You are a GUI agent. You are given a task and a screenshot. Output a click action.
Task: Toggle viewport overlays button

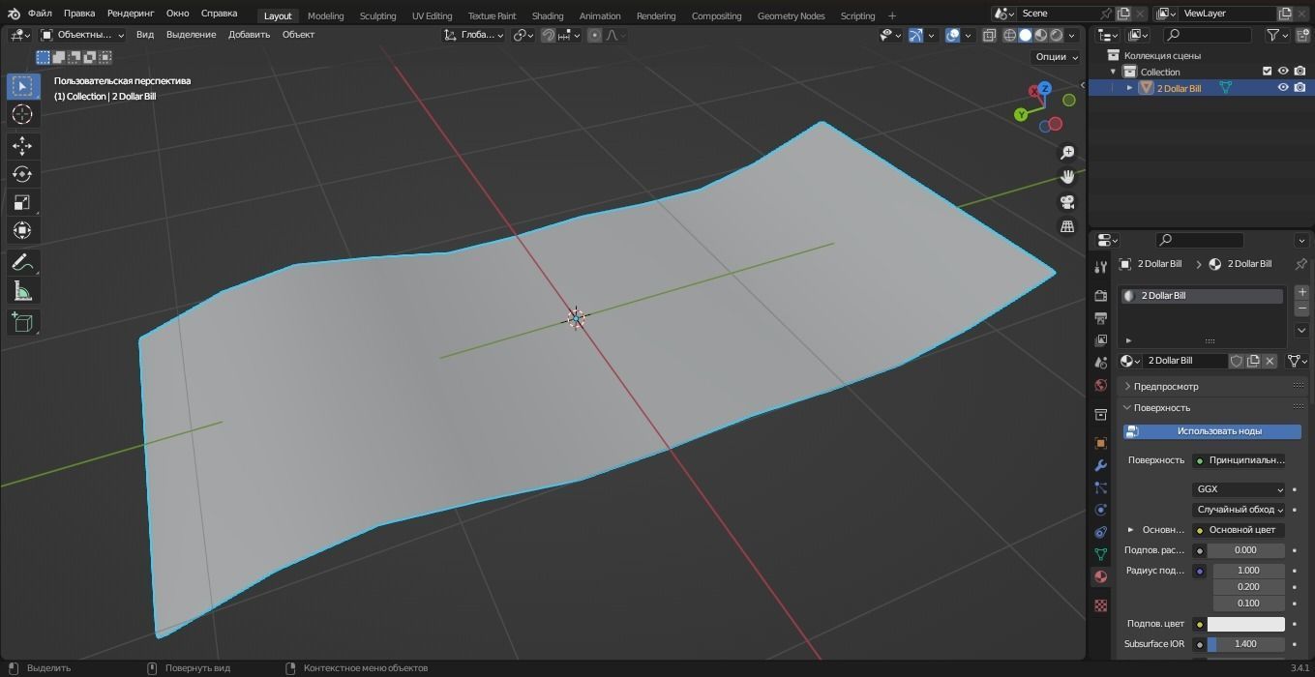click(x=952, y=35)
